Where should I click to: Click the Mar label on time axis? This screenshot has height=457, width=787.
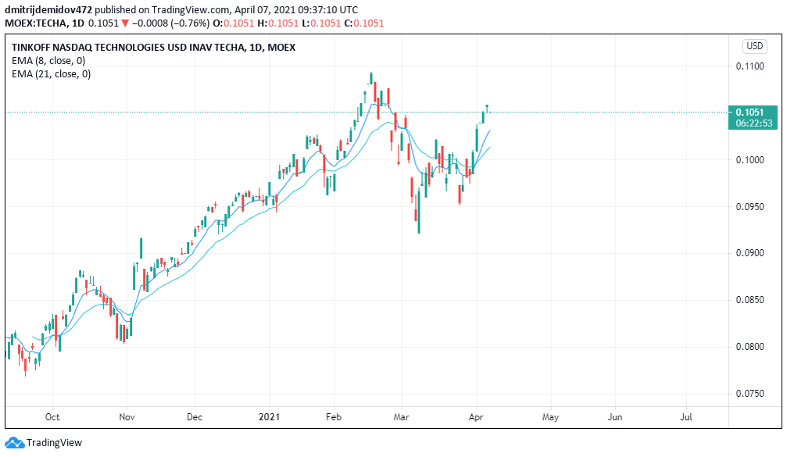(x=401, y=417)
